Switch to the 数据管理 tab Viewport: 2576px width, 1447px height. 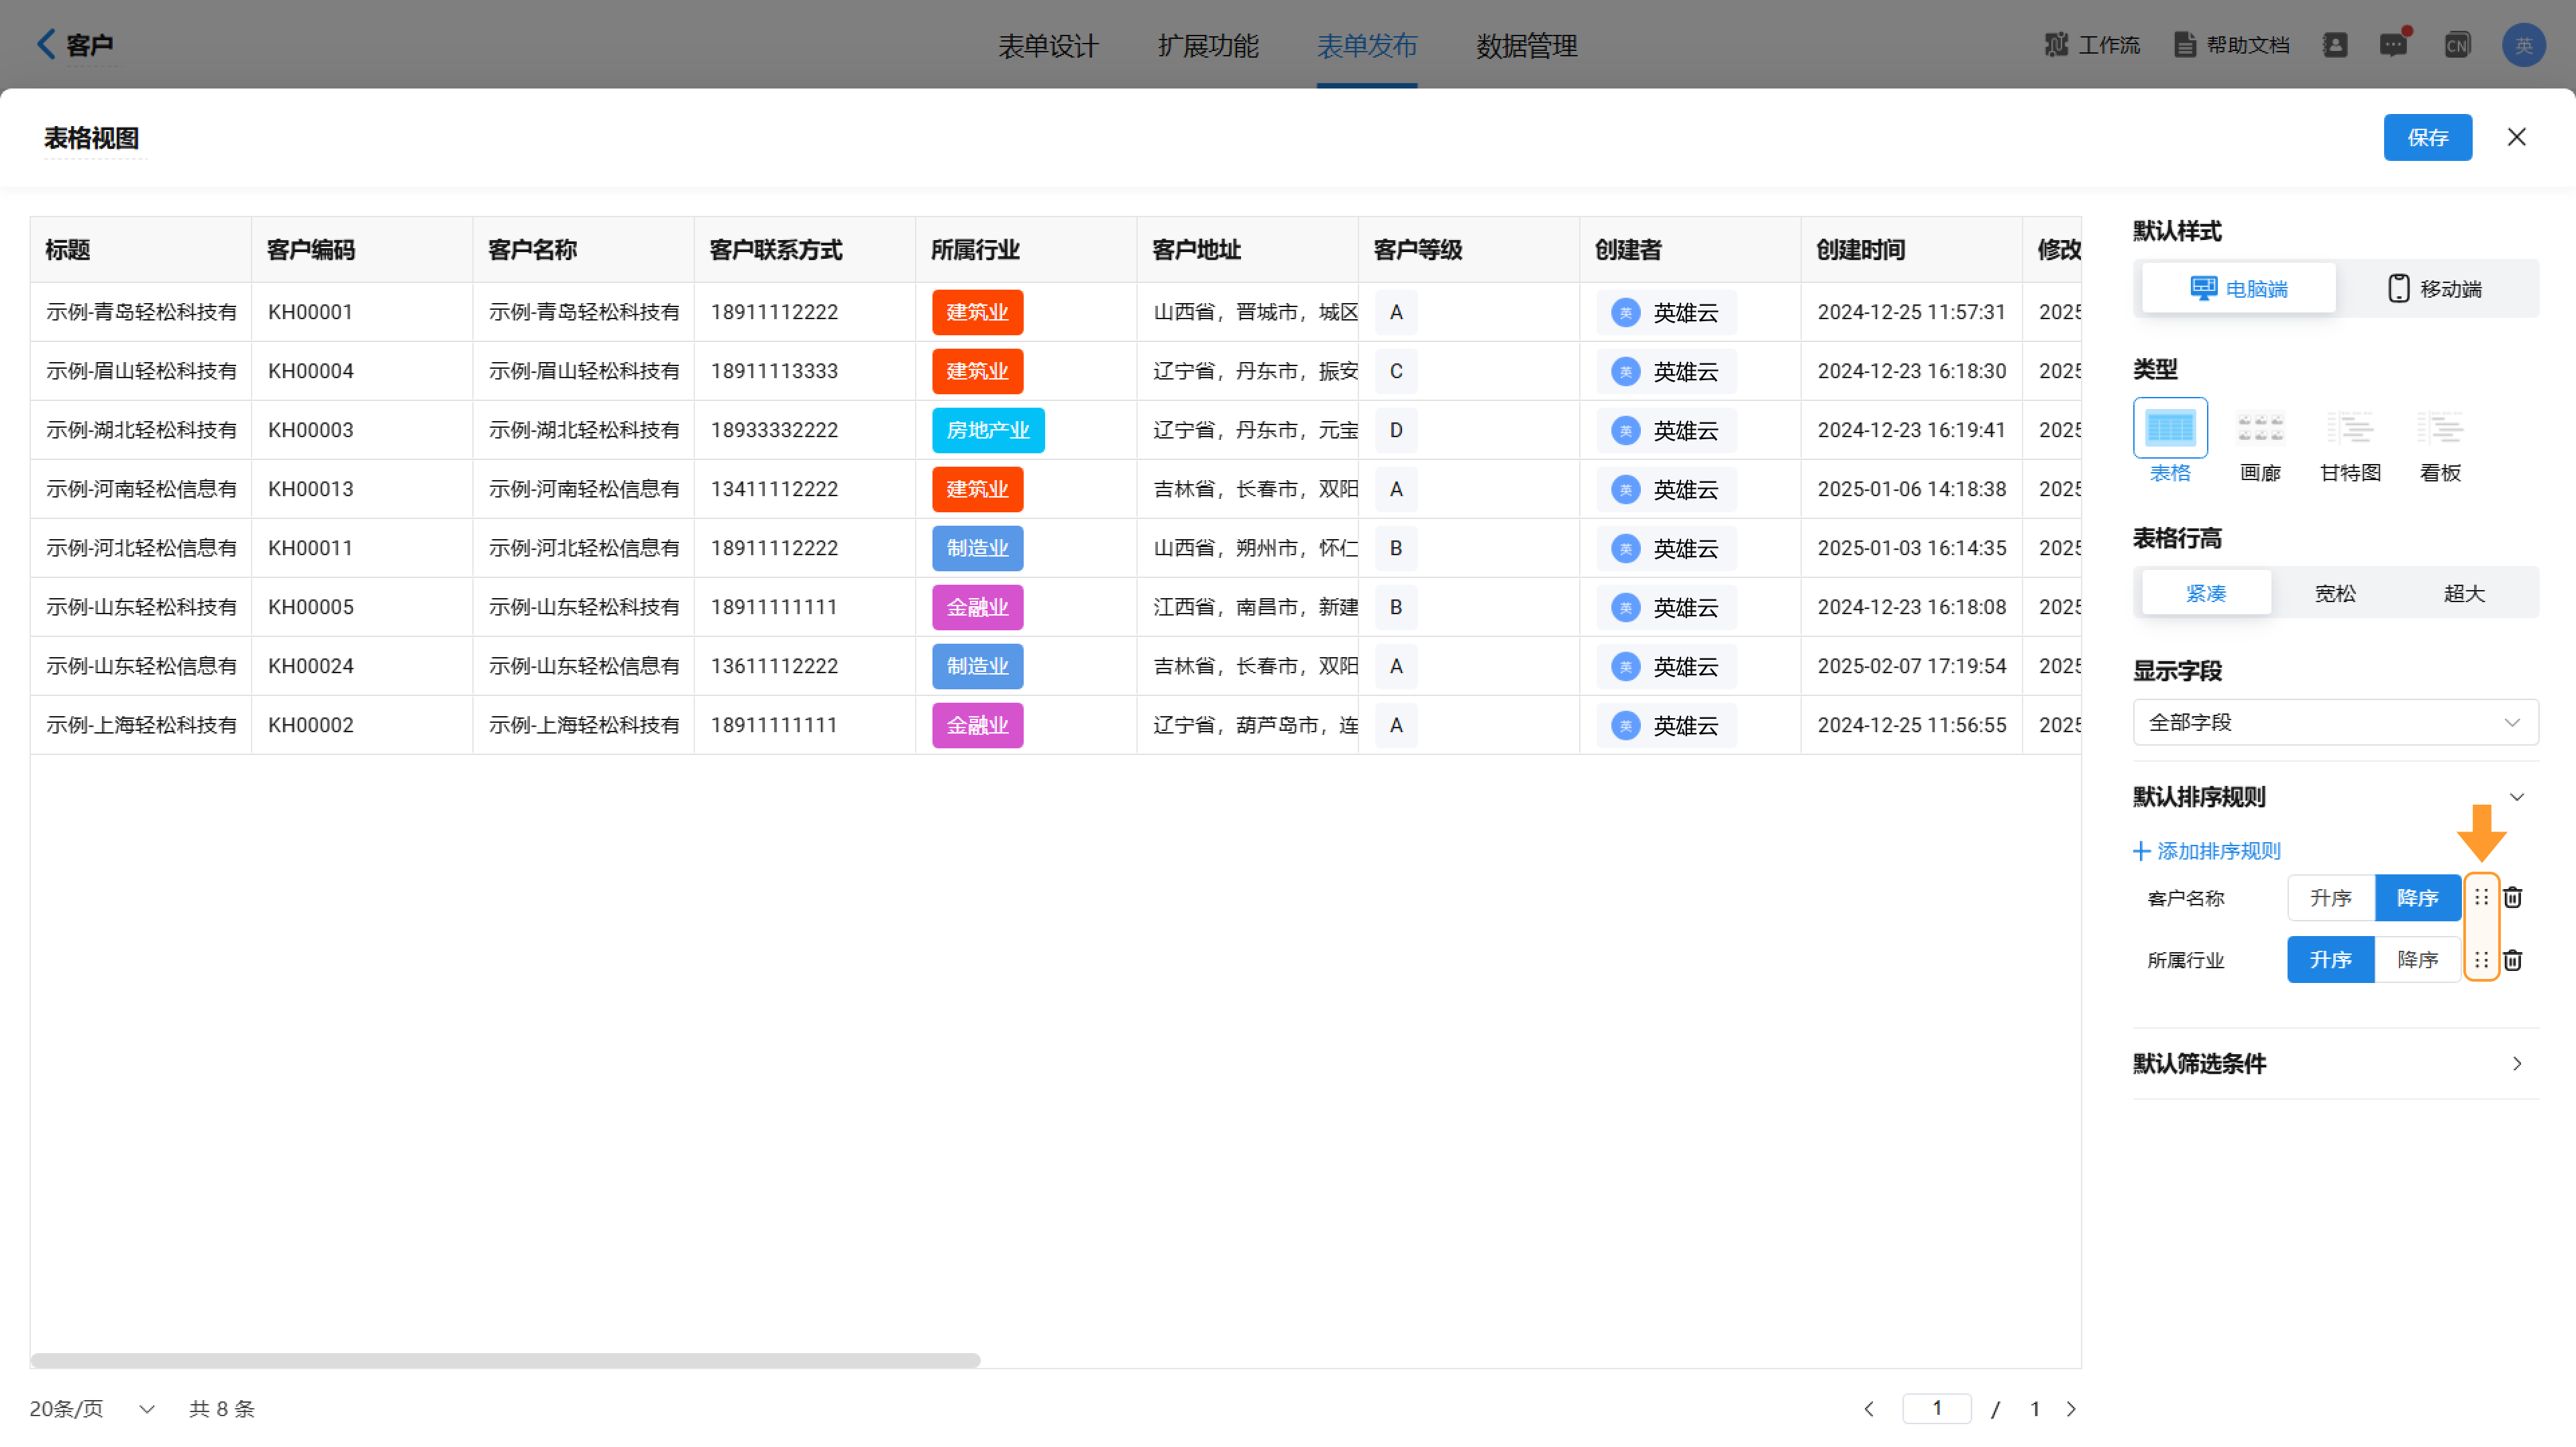pos(1526,46)
